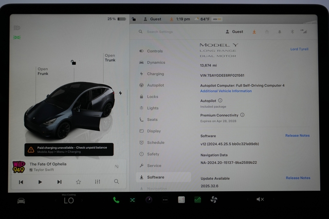Open the three-dots app launcher
The width and height of the screenshot is (329, 219).
pos(165,200)
